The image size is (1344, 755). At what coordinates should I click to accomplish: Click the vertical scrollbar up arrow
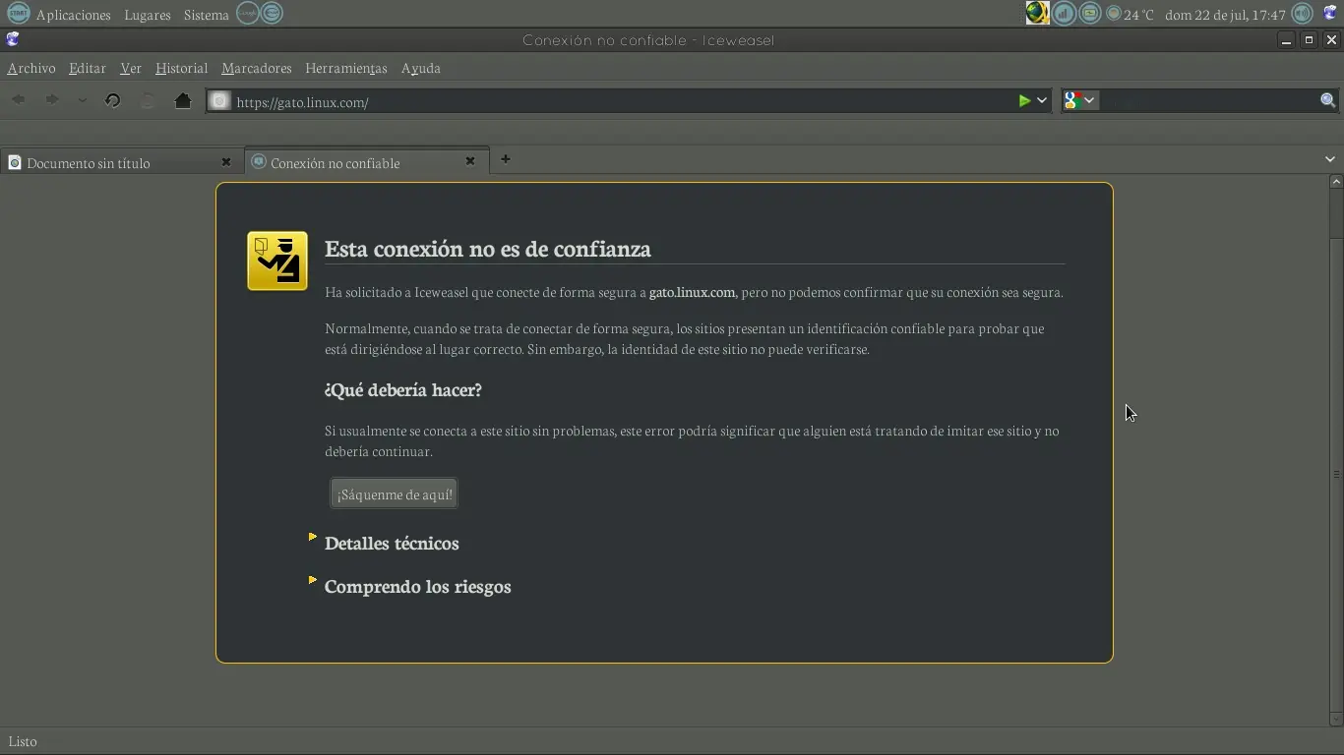tap(1336, 182)
